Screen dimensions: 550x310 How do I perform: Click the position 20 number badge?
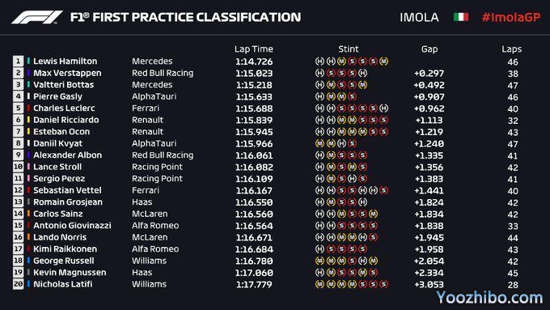click(x=18, y=284)
